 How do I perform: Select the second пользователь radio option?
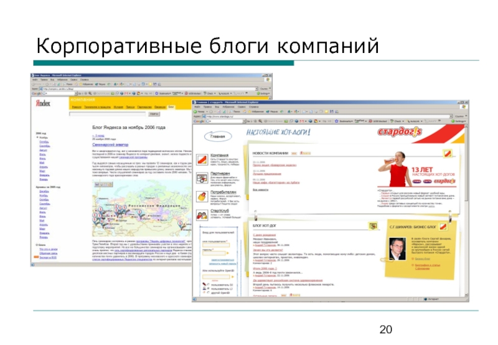[x=209, y=289]
